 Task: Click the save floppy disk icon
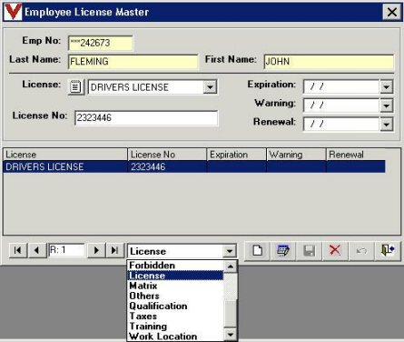click(x=309, y=250)
